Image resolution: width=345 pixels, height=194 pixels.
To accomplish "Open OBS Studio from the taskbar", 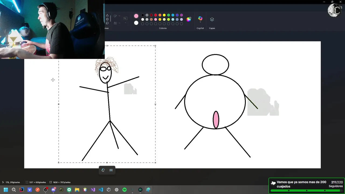I will (46, 190).
